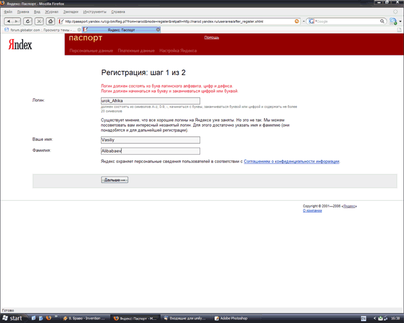Open the Закладки menu
404x323 pixels.
pos(71,12)
